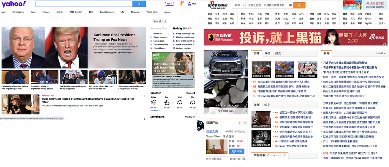
Task: Click Laptop deals trending item
Action: (159, 41)
